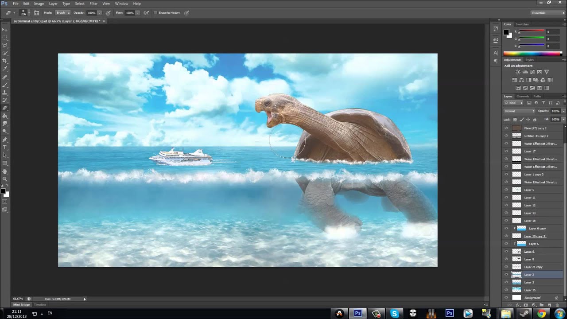Open Google Chrome from the taskbar

(x=541, y=314)
